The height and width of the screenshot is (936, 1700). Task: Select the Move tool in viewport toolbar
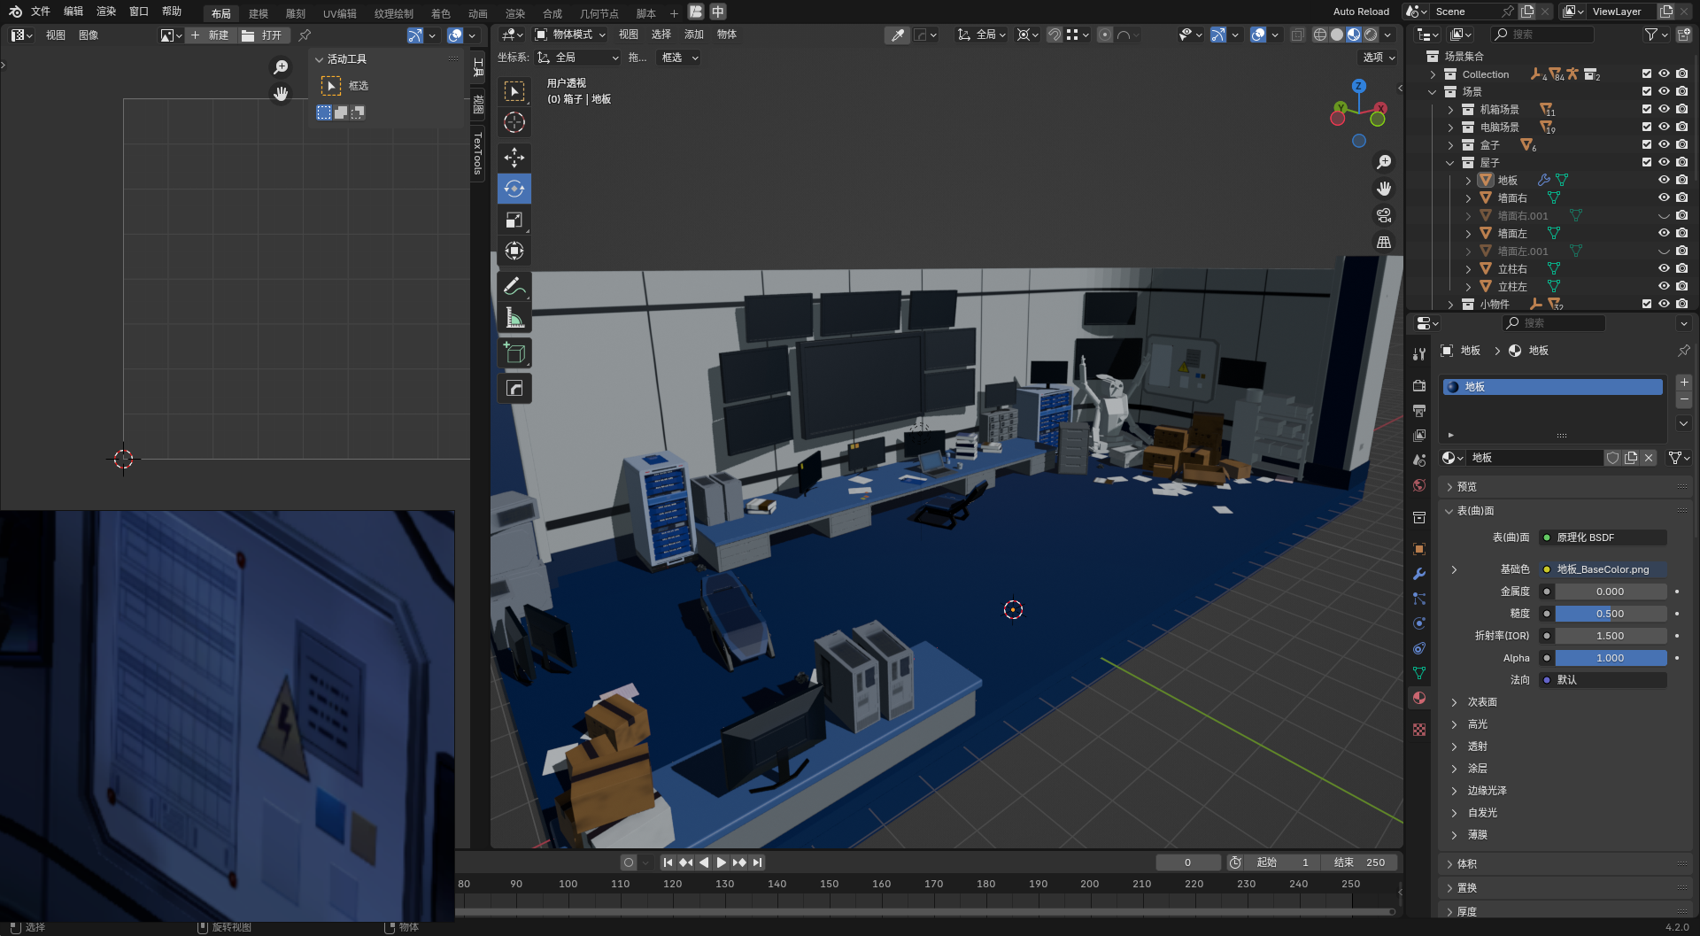pos(514,158)
